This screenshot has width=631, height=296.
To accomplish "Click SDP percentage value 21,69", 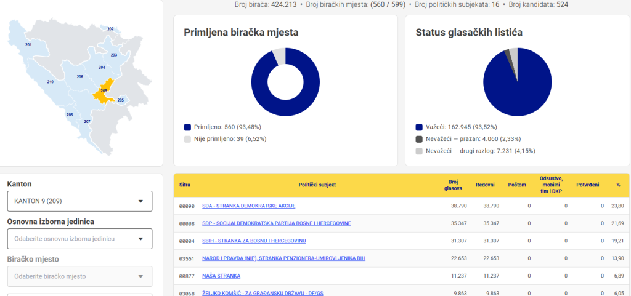I will coord(617,223).
